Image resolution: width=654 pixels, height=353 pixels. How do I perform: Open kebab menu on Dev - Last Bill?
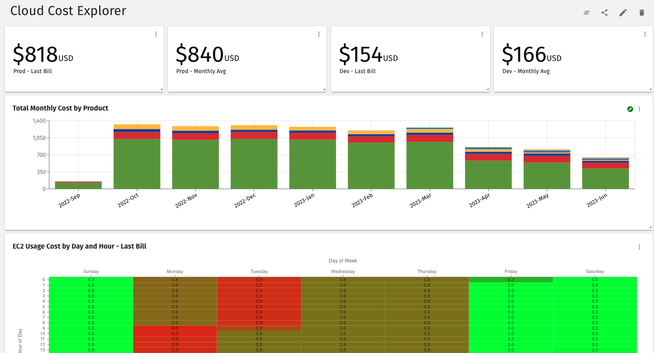tap(482, 34)
